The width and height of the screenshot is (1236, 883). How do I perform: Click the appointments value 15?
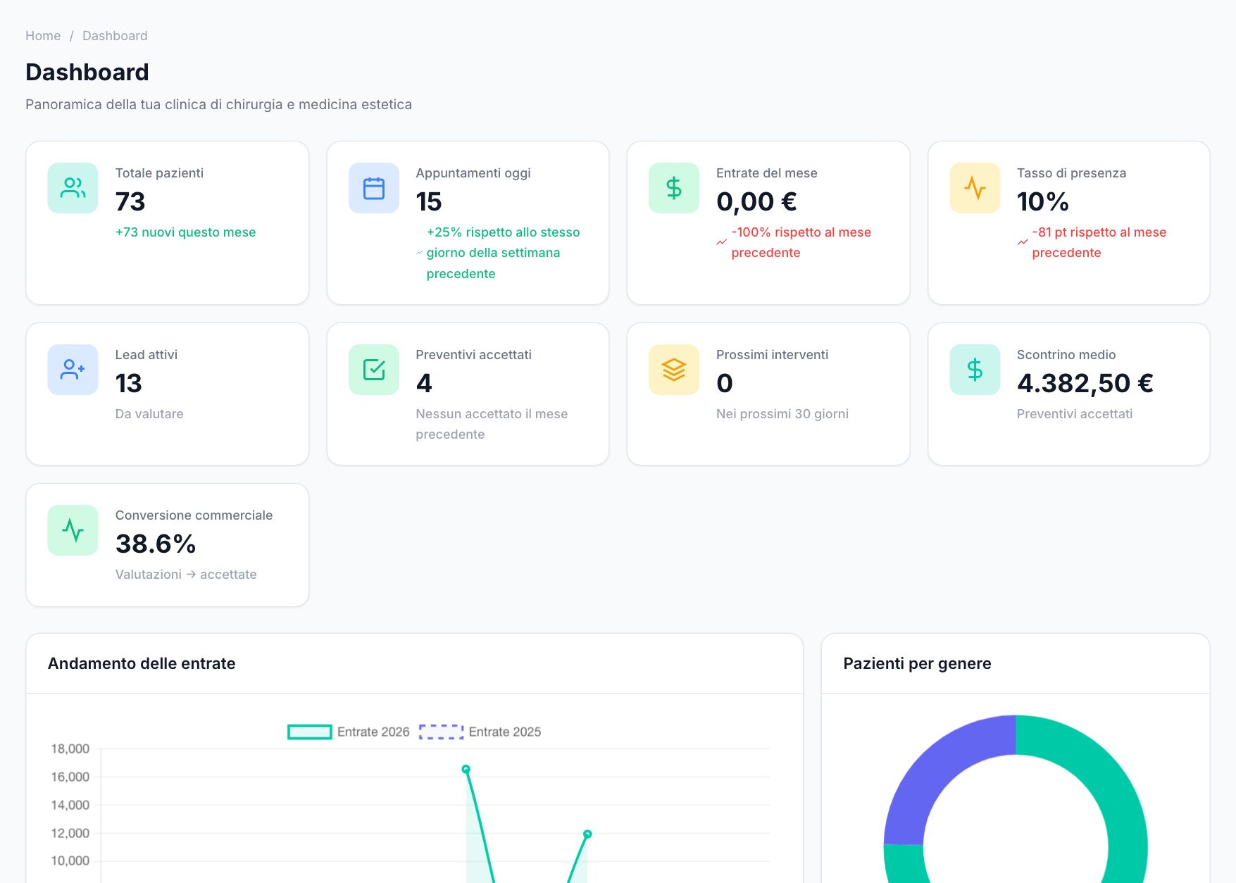429,202
